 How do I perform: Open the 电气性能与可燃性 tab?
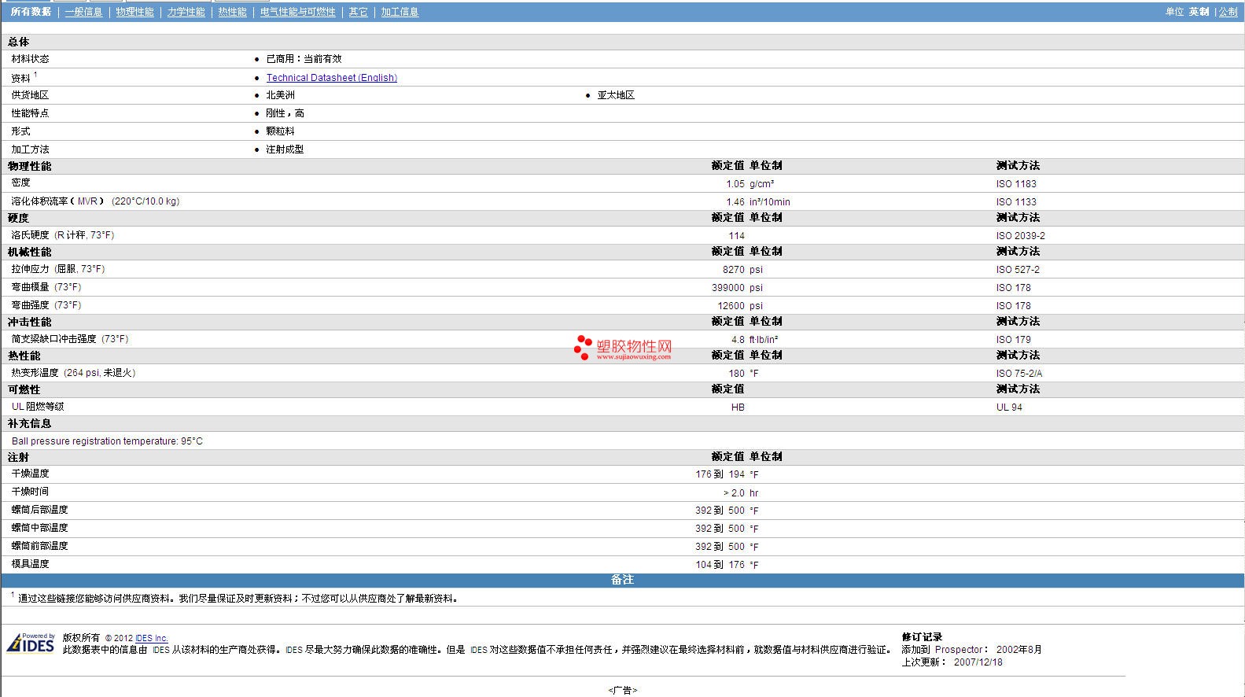point(297,12)
